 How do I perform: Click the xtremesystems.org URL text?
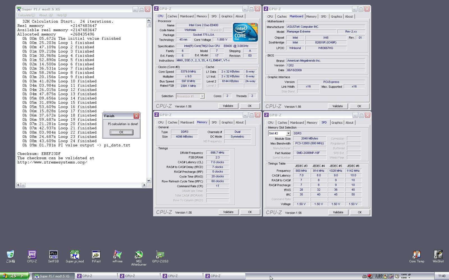[x=52, y=162]
